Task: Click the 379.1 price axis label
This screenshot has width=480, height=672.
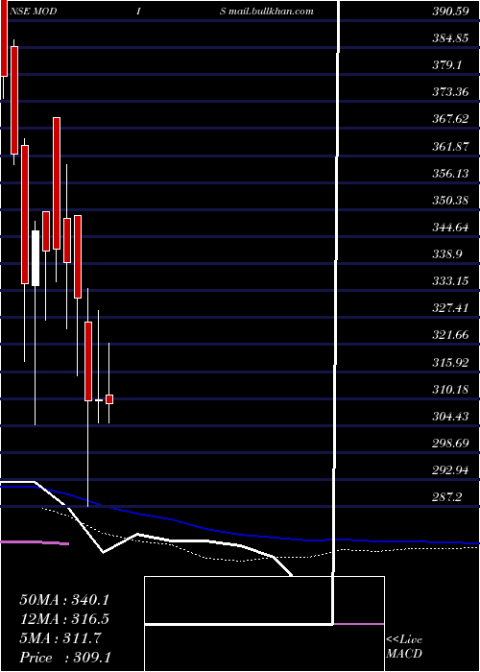Action: click(447, 65)
